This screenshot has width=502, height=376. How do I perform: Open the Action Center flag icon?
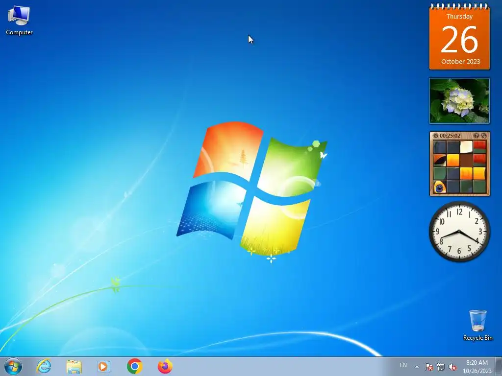(x=428, y=367)
